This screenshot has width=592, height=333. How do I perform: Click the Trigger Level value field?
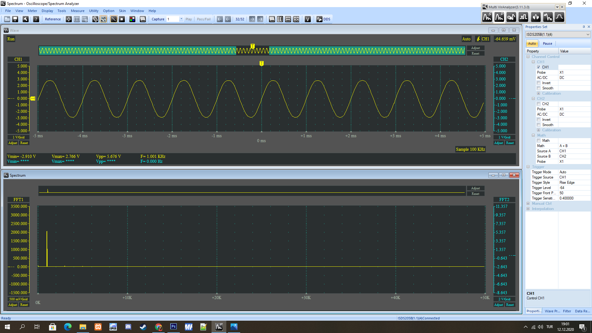point(574,188)
